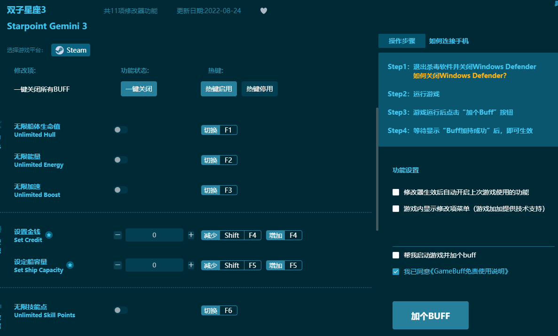Check 游戏内显示修改项菜单 checkbox

click(396, 209)
